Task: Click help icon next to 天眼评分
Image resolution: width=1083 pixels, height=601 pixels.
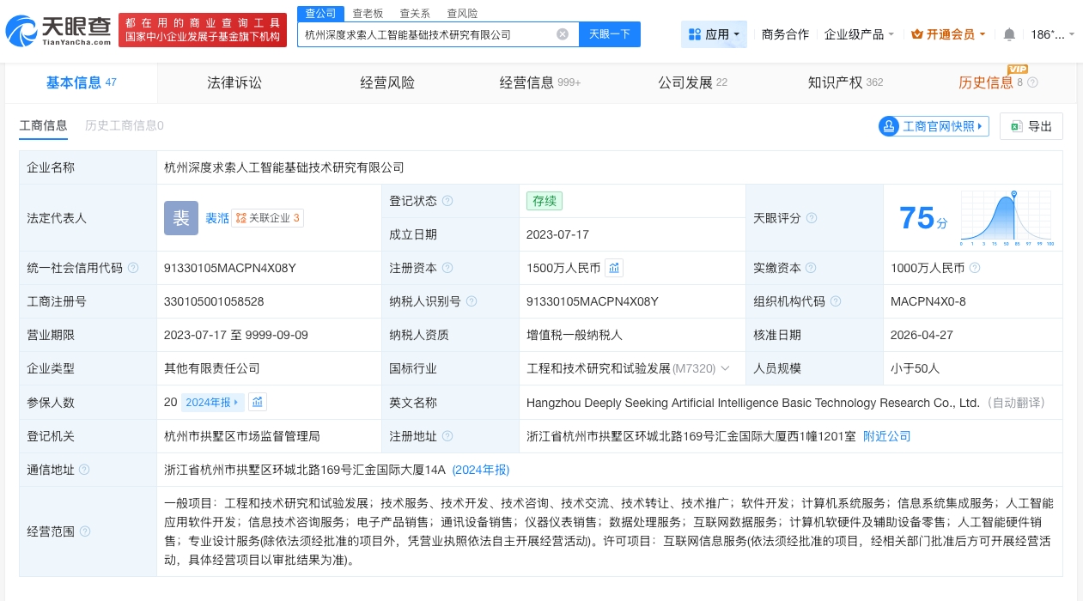Action: [x=811, y=218]
